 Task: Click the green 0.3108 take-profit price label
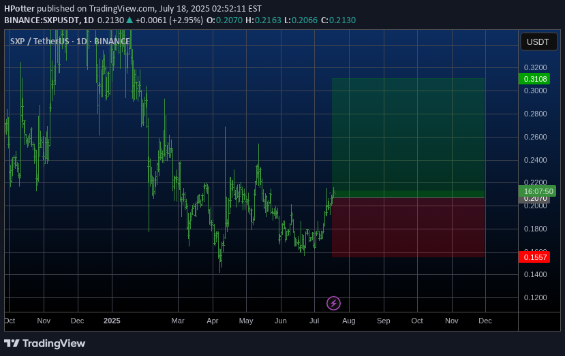tap(534, 79)
